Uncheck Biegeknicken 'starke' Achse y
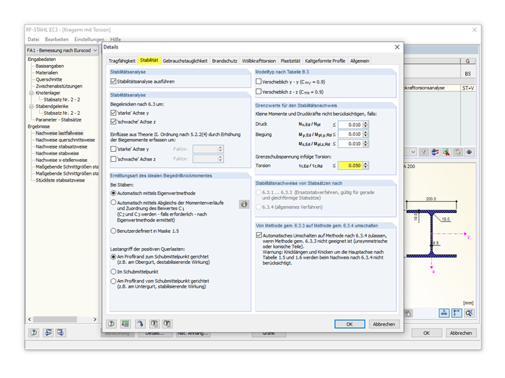505x378 pixels. 114,113
